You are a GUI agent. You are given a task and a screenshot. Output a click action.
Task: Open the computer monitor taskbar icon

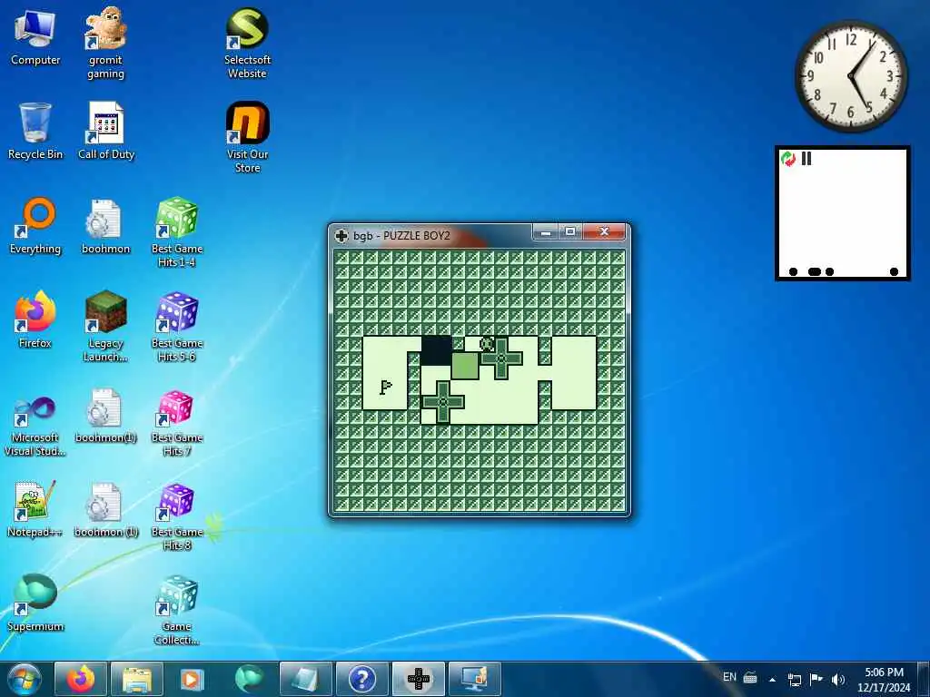(x=474, y=679)
